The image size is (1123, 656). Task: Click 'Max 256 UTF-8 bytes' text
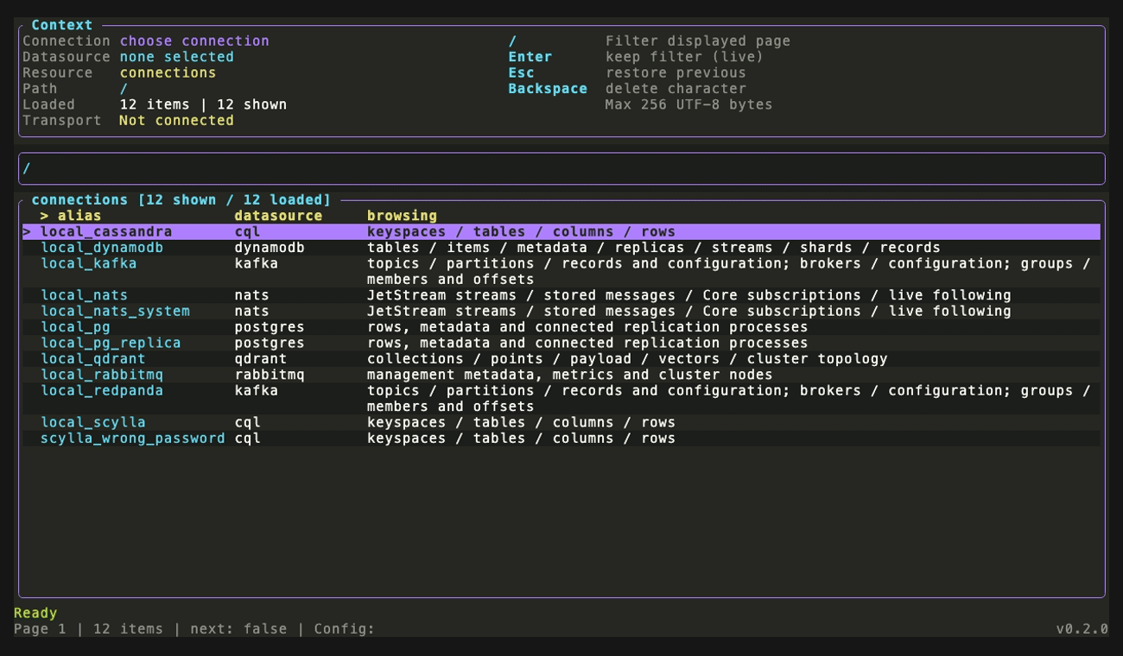(x=688, y=104)
